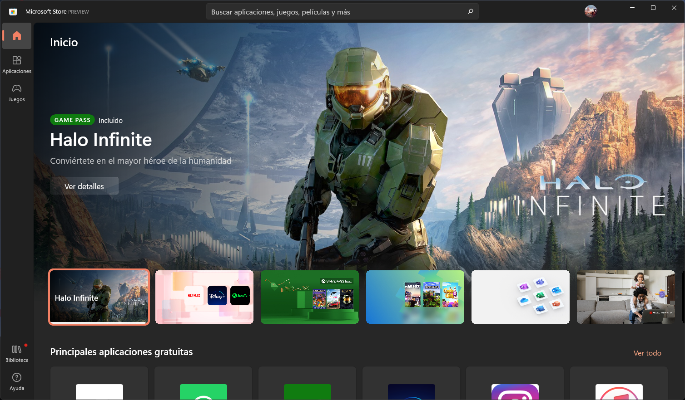This screenshot has width=685, height=400.
Task: Maximize the Microsoft Store window
Action: (653, 8)
